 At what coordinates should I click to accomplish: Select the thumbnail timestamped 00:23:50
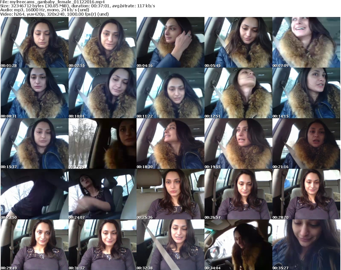[x=35, y=194]
